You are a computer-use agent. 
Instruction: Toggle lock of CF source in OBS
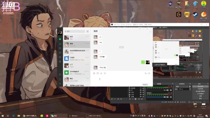[x=143, y=90]
